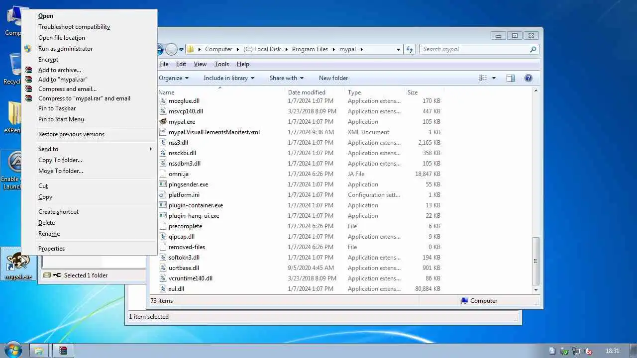This screenshot has width=637, height=358.
Task: Click the Change your view icon
Action: coord(483,78)
